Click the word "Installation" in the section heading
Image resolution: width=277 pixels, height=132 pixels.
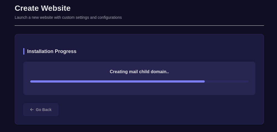(40, 51)
